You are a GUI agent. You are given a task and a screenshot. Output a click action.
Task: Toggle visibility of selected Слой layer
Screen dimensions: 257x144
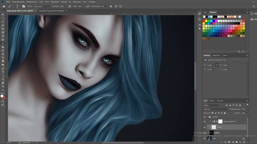click(x=204, y=127)
